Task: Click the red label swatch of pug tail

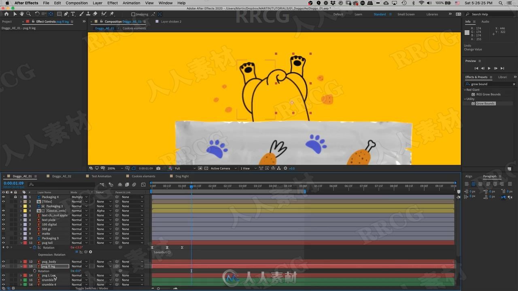Action: (25, 243)
